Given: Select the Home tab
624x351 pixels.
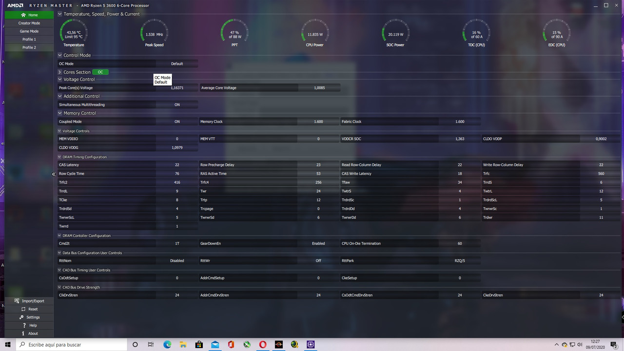Looking at the screenshot, I should (29, 15).
